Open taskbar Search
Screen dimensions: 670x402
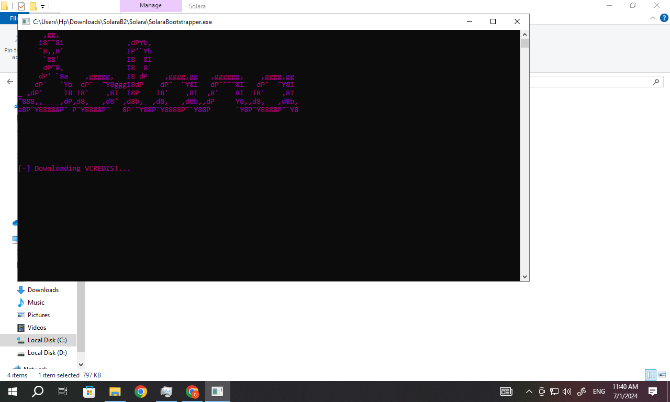coord(38,392)
